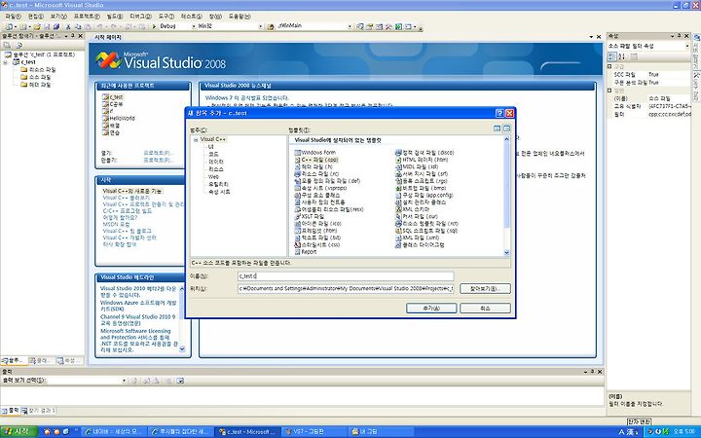
Task: Open the View menu
Action: click(58, 17)
